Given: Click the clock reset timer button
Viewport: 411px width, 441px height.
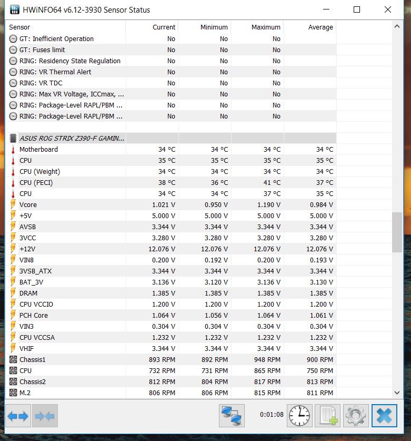Looking at the screenshot, I should pyautogui.click(x=299, y=416).
